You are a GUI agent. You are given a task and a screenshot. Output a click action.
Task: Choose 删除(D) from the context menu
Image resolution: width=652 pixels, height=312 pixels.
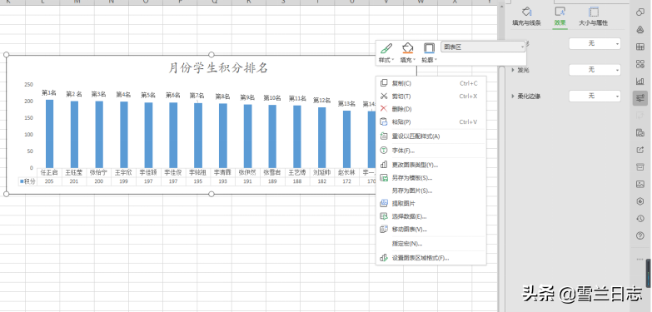(431, 109)
